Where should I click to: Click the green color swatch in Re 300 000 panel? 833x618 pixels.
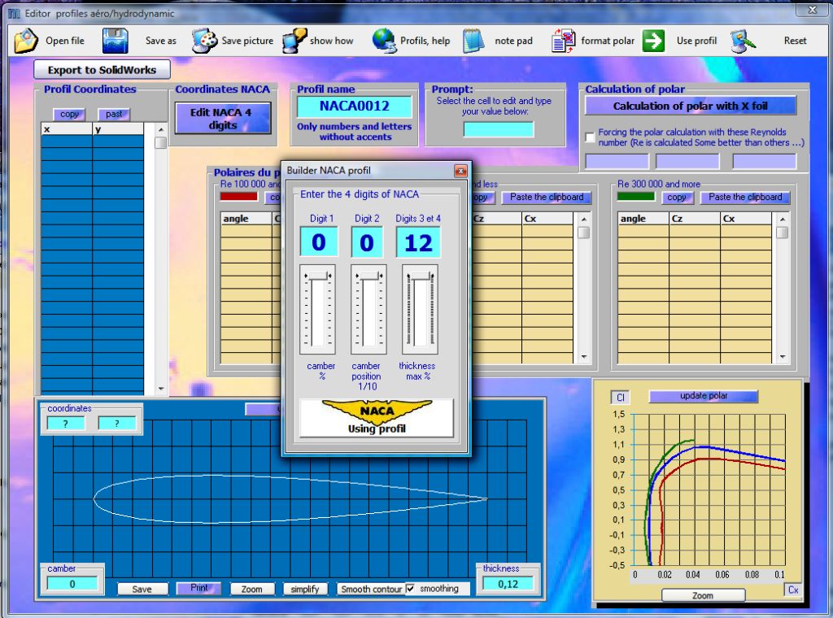click(636, 197)
